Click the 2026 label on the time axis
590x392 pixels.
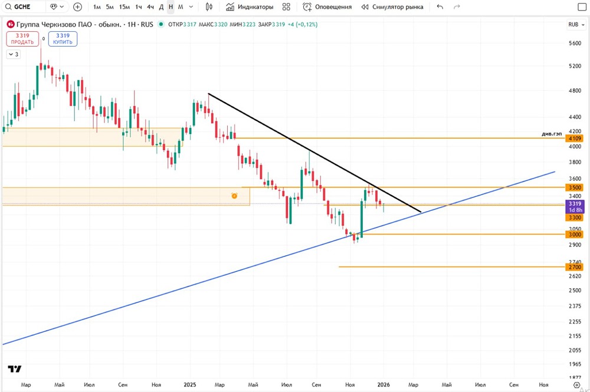pos(383,384)
